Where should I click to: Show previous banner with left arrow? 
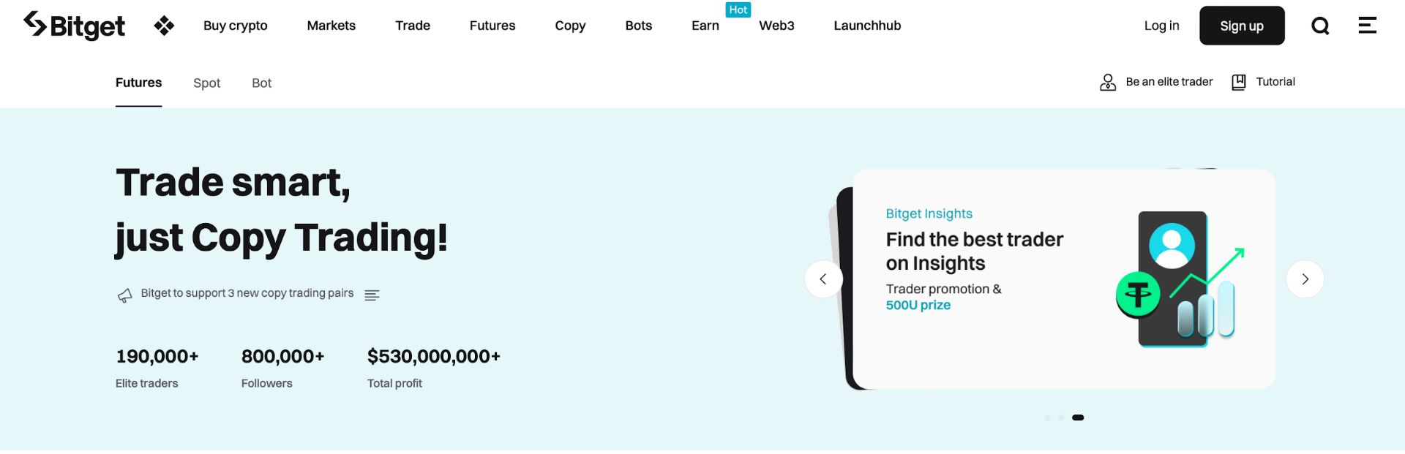[x=823, y=279]
